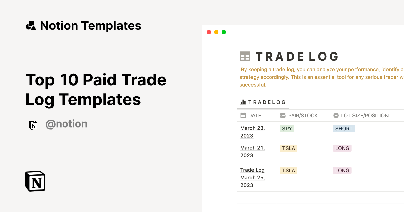Open the March 23, 2023 entry
The height and width of the screenshot is (212, 404).
(x=252, y=132)
